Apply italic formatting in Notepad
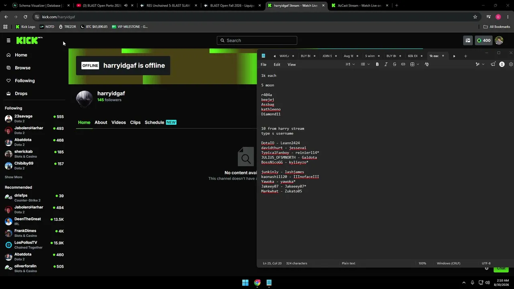 tap(386, 64)
